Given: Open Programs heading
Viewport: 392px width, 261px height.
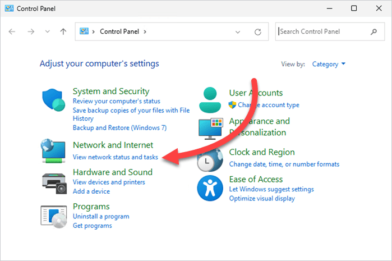Looking at the screenshot, I should 91,207.
